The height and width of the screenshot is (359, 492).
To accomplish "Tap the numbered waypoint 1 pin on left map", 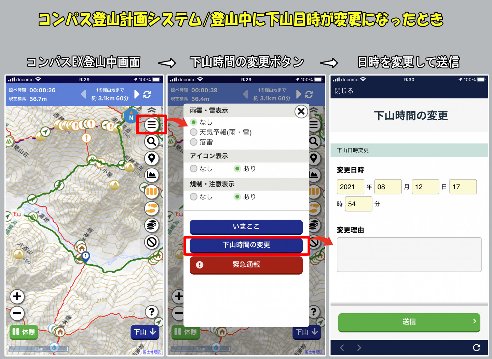I will (85, 257).
